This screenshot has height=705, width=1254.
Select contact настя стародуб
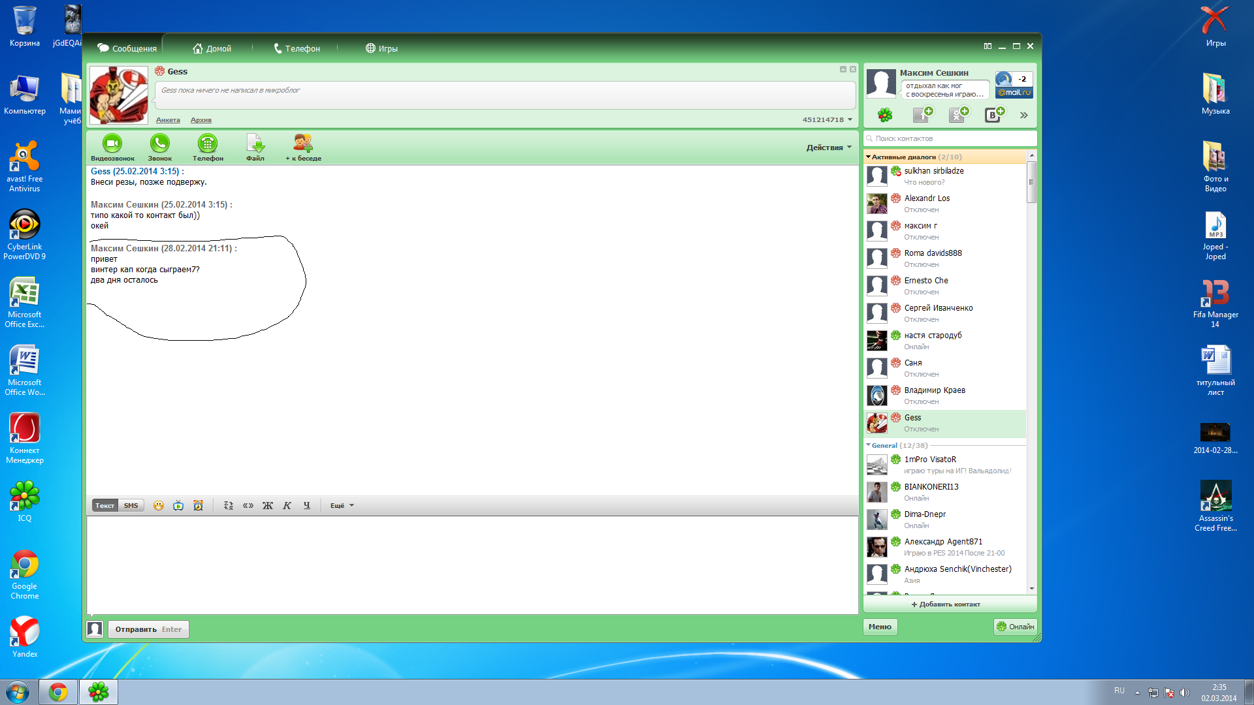click(x=945, y=341)
